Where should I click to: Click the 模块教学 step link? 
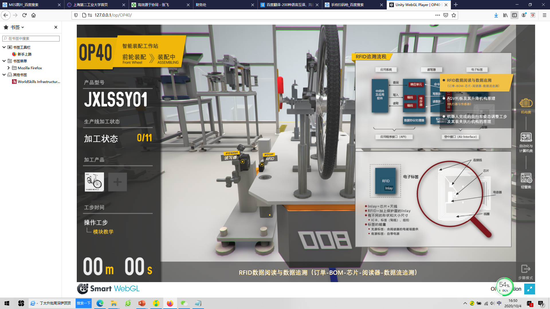pyautogui.click(x=103, y=232)
